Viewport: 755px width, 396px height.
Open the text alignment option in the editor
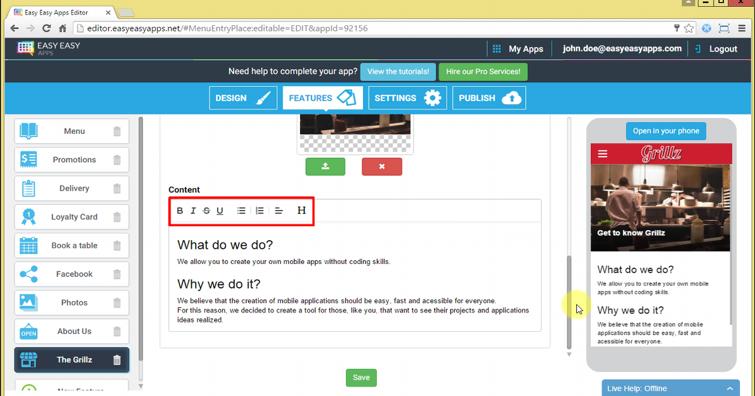pos(279,211)
